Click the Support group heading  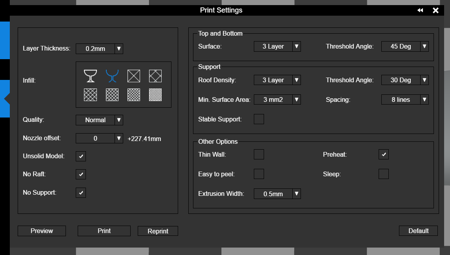[x=209, y=67]
